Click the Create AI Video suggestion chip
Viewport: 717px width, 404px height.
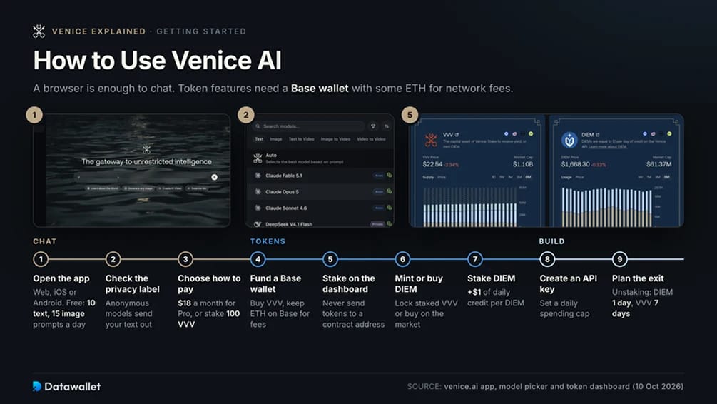171,188
